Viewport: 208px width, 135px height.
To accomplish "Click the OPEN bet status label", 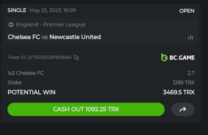I will pos(187,11).
